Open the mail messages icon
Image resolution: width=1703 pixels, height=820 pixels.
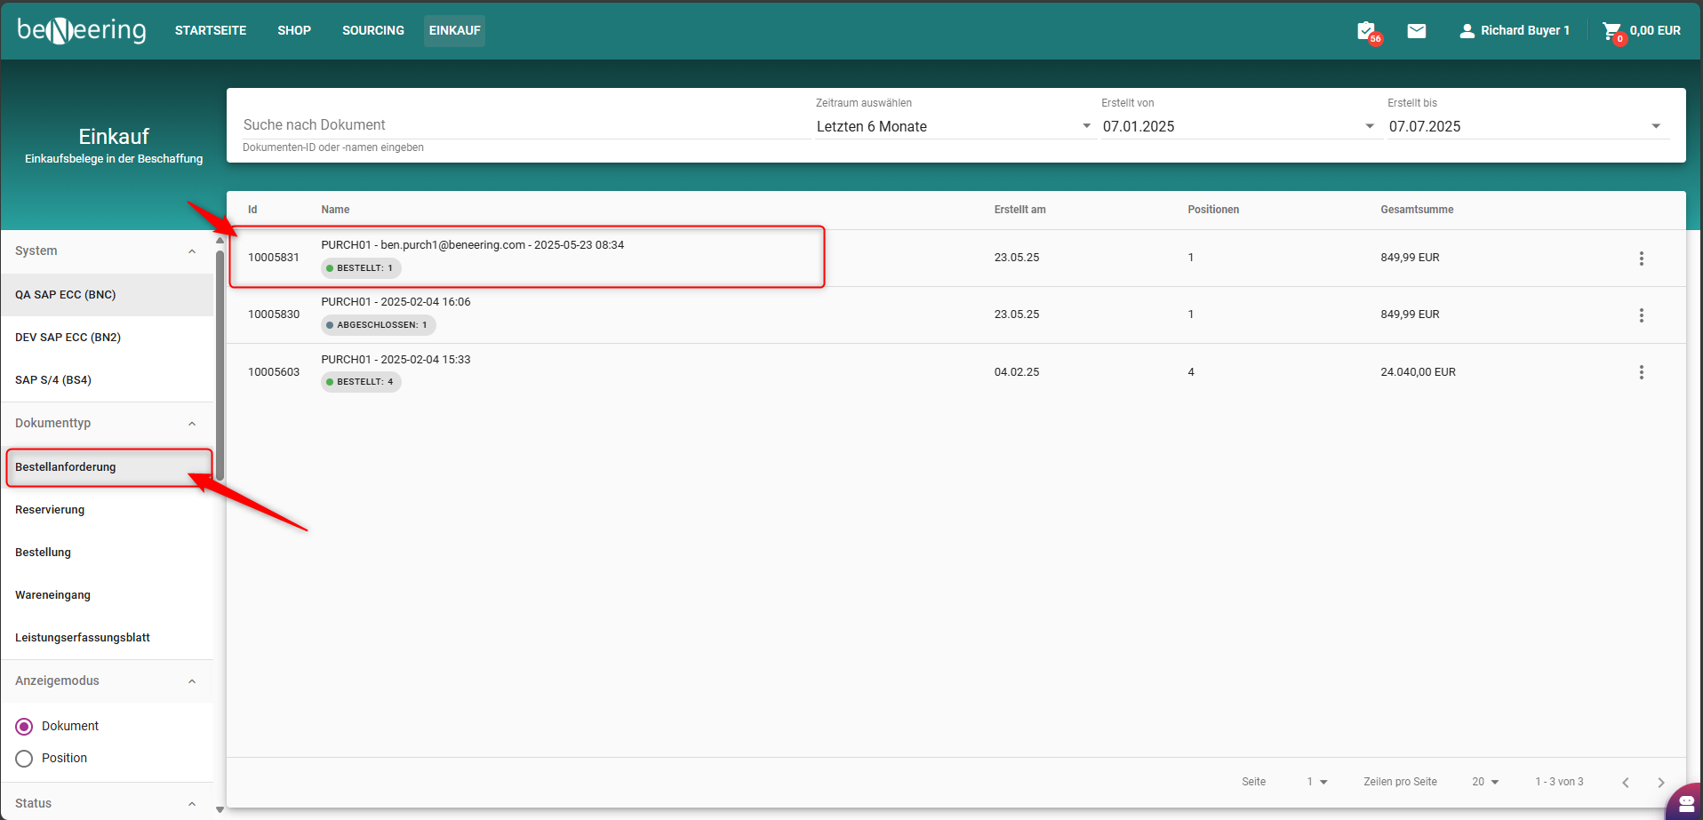[1417, 31]
